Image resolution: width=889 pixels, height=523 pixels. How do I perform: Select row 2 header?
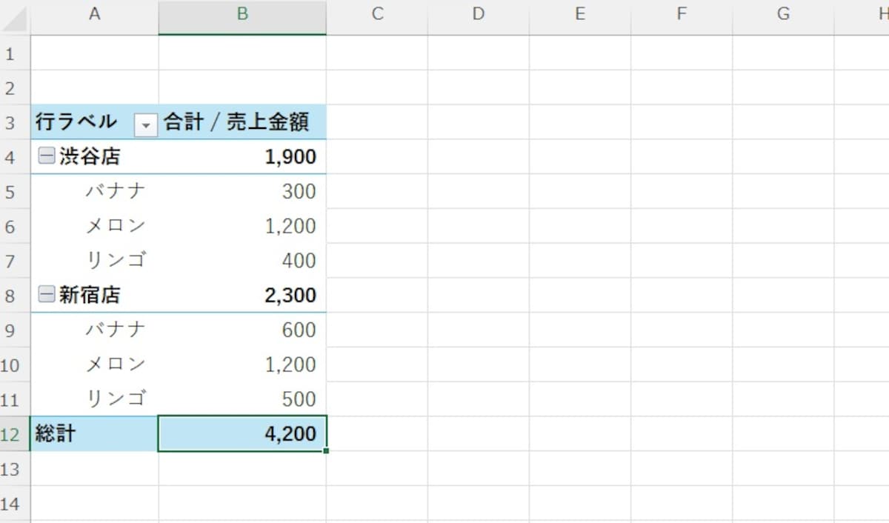(x=15, y=87)
